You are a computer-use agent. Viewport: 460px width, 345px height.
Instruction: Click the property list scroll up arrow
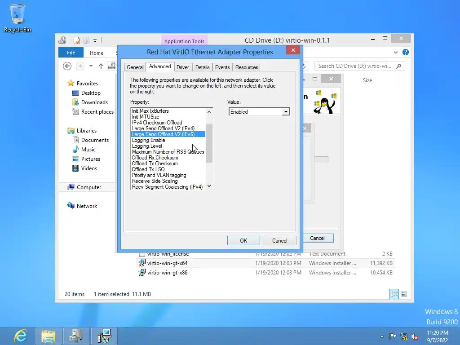(x=209, y=111)
